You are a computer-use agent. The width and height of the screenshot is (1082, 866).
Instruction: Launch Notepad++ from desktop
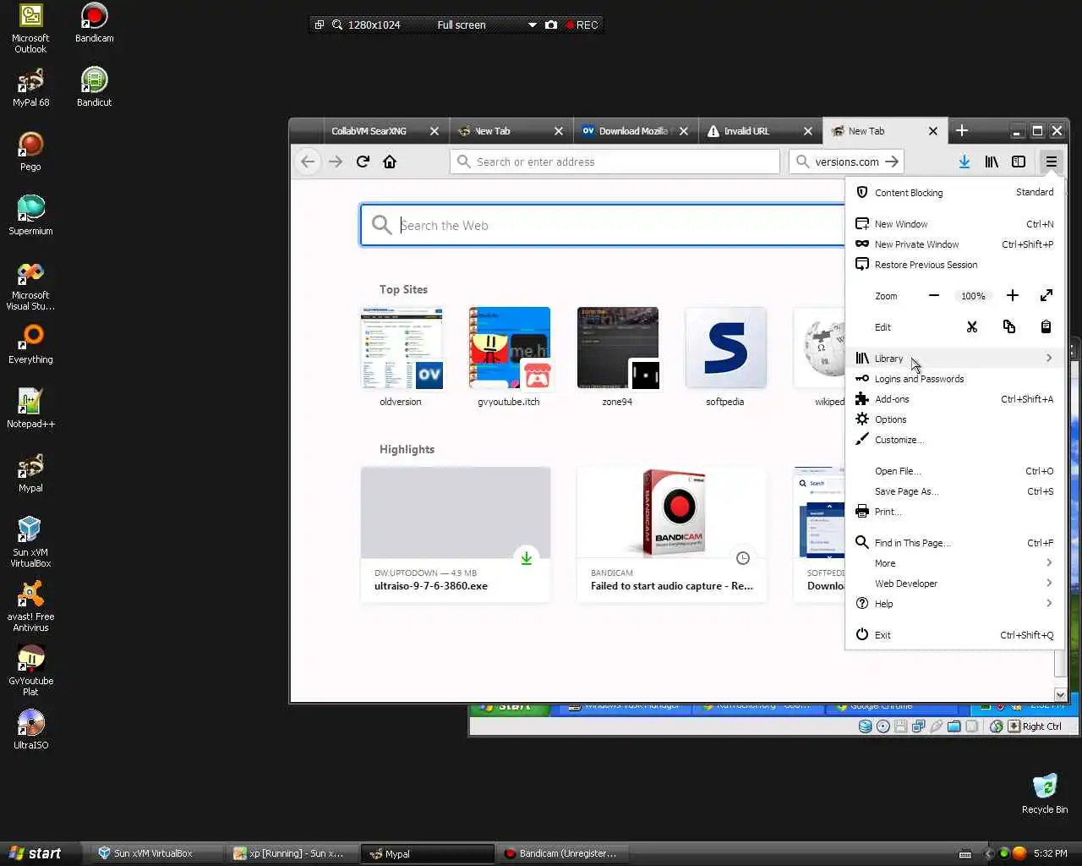coord(30,409)
